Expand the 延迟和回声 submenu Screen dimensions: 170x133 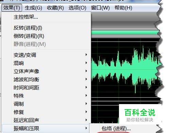(46, 120)
